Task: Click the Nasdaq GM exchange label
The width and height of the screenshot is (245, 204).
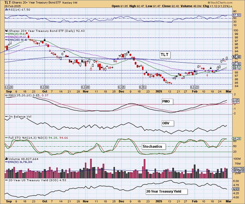Action: [x=70, y=3]
